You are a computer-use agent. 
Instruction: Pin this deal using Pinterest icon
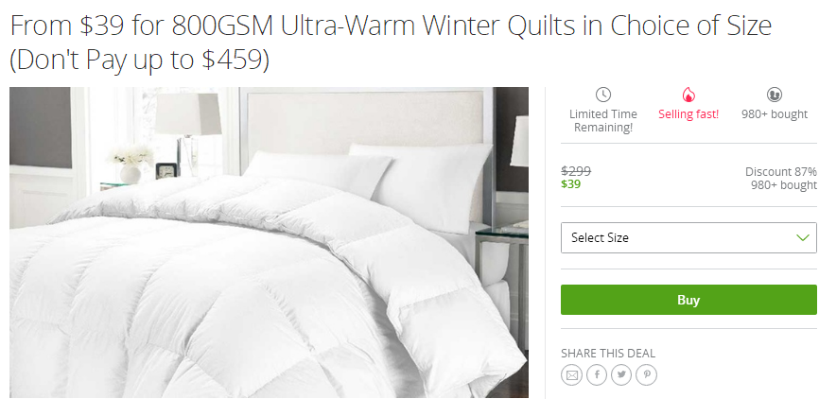point(647,374)
